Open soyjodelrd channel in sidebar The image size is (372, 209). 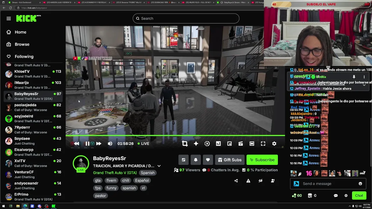[x=33, y=118]
